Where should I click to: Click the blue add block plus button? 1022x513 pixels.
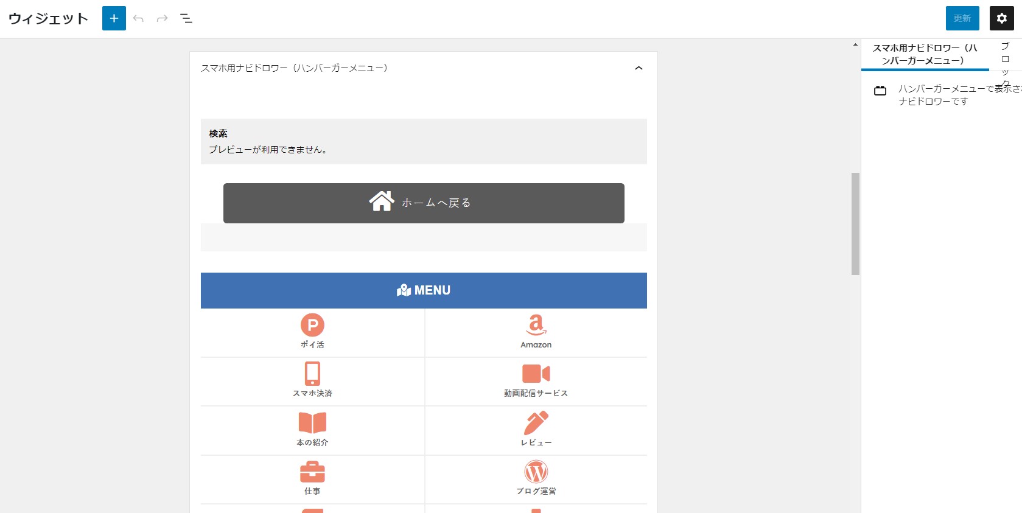click(x=114, y=18)
